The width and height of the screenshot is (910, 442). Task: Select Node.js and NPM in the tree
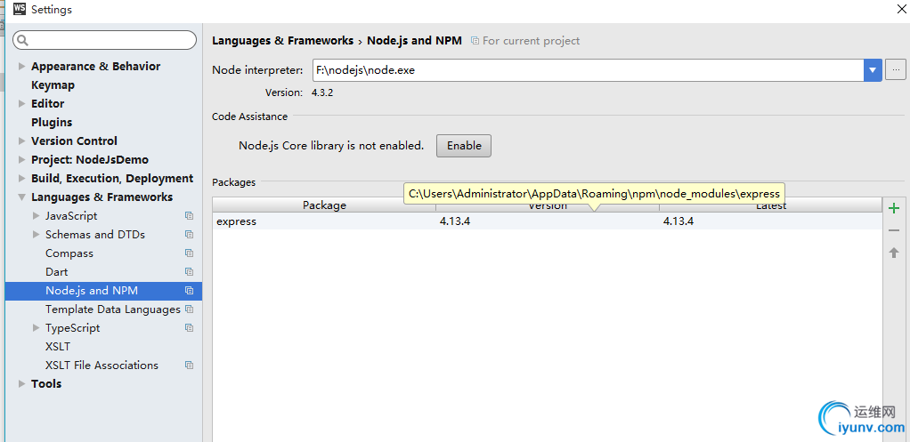[x=103, y=291]
